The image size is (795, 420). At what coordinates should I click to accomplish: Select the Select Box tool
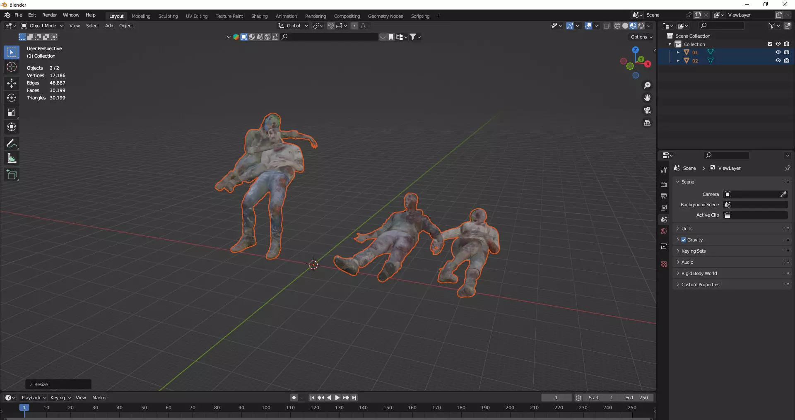[x=12, y=52]
